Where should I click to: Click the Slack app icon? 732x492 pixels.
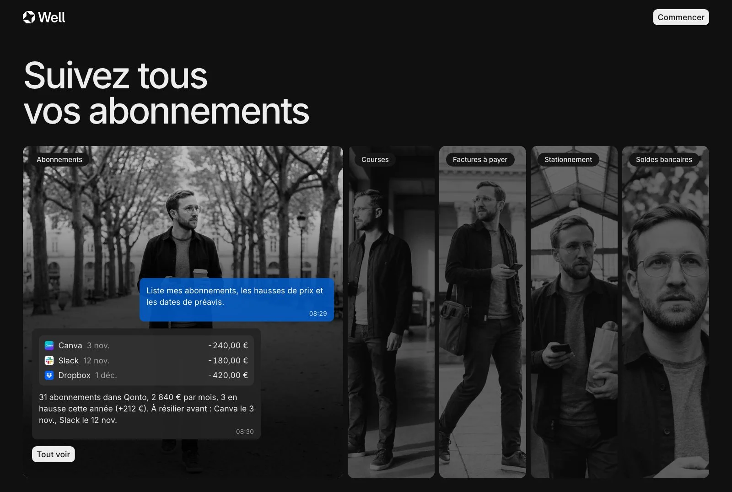click(x=49, y=361)
